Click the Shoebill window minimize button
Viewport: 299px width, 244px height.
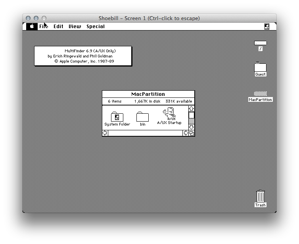[x=36, y=18]
